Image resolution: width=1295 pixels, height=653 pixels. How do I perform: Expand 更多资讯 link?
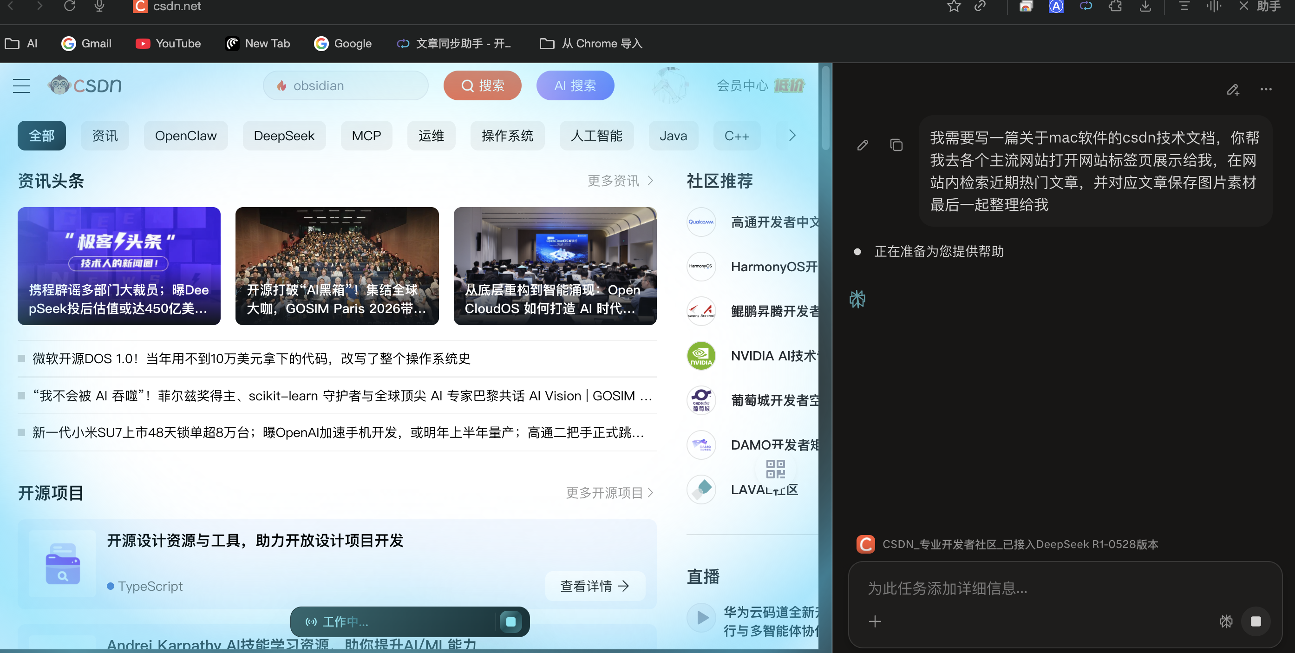621,181
